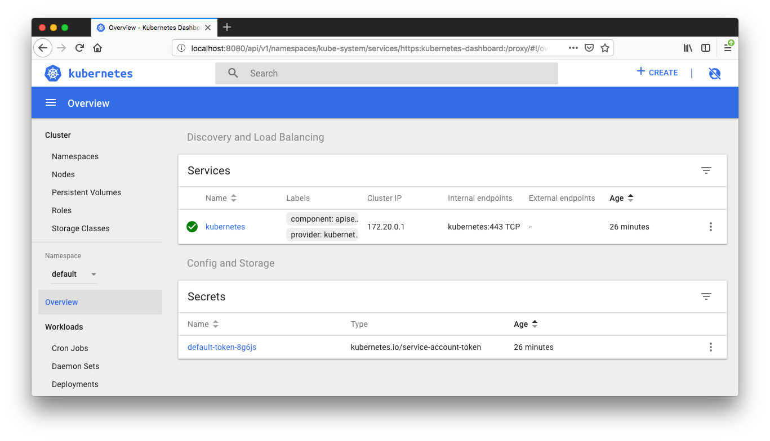Open the Firefox Library icon
Image resolution: width=770 pixels, height=441 pixels.
tap(688, 48)
